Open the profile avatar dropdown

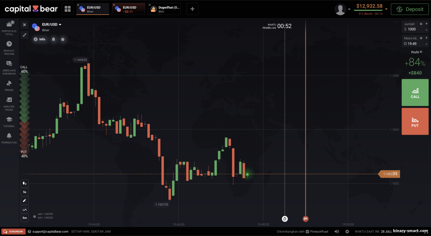tap(343, 9)
